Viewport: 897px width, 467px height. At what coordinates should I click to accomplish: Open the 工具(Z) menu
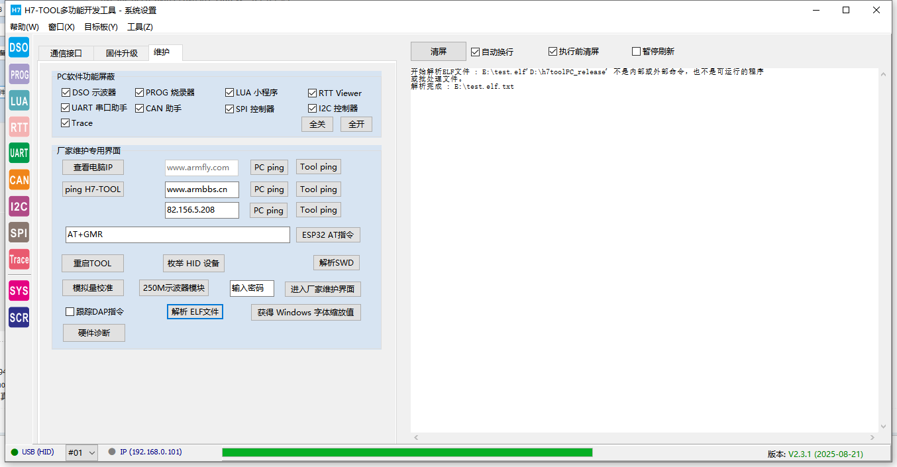pos(140,27)
